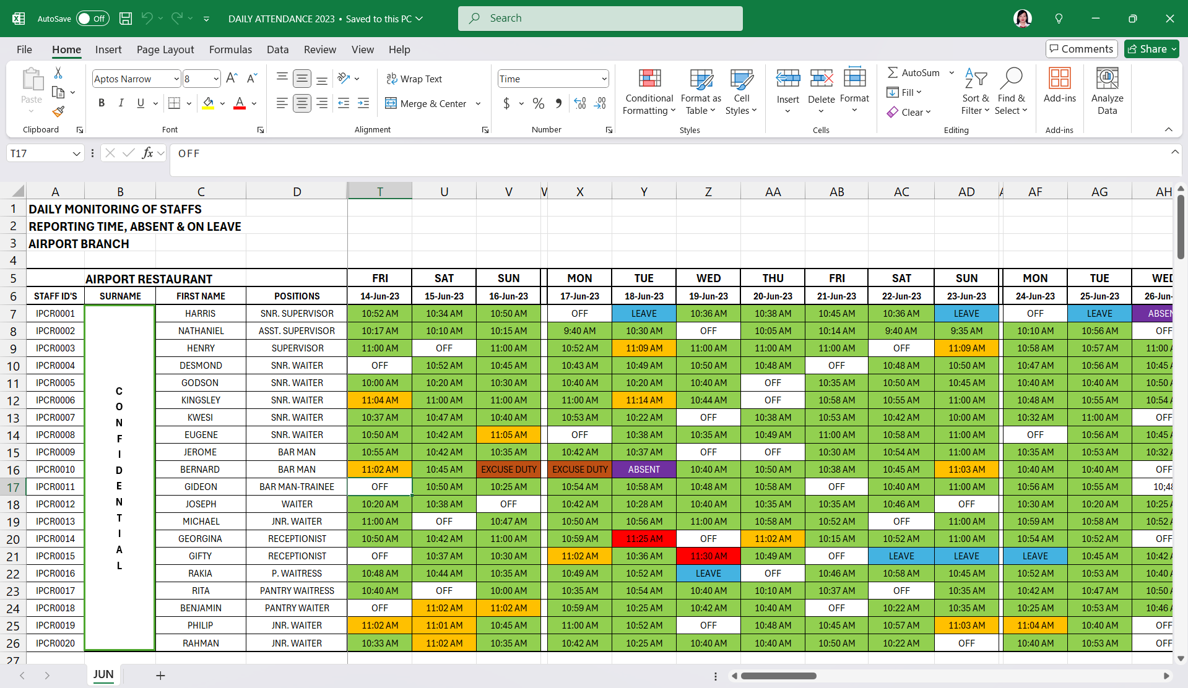This screenshot has width=1188, height=688.
Task: Click the Delete cells icon
Action: point(822,79)
